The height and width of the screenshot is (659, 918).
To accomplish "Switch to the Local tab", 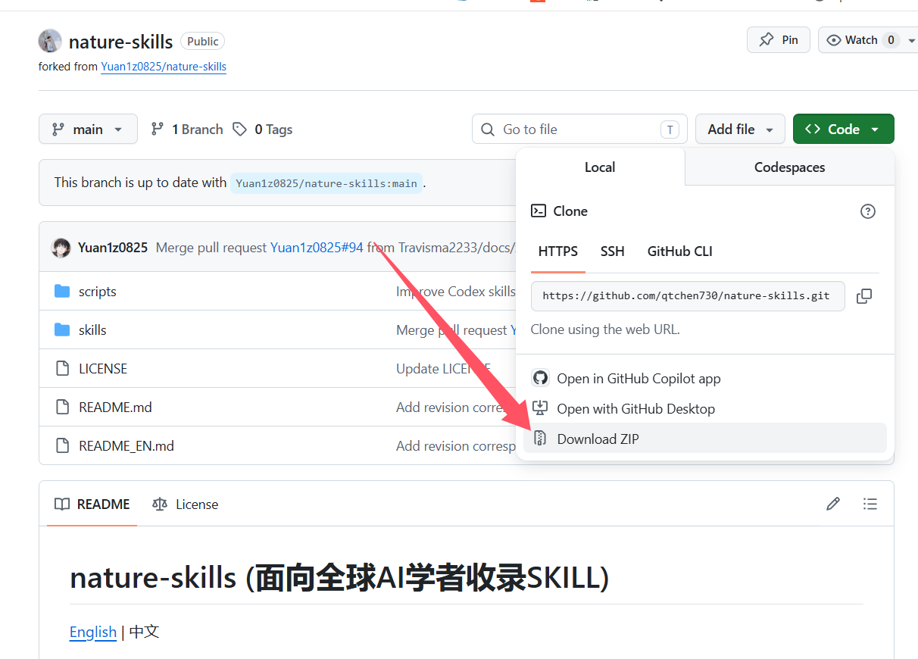I will click(x=600, y=167).
